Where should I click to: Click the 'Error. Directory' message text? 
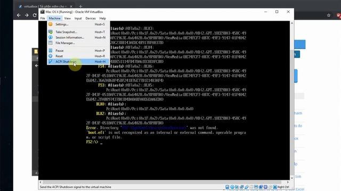[102, 128]
